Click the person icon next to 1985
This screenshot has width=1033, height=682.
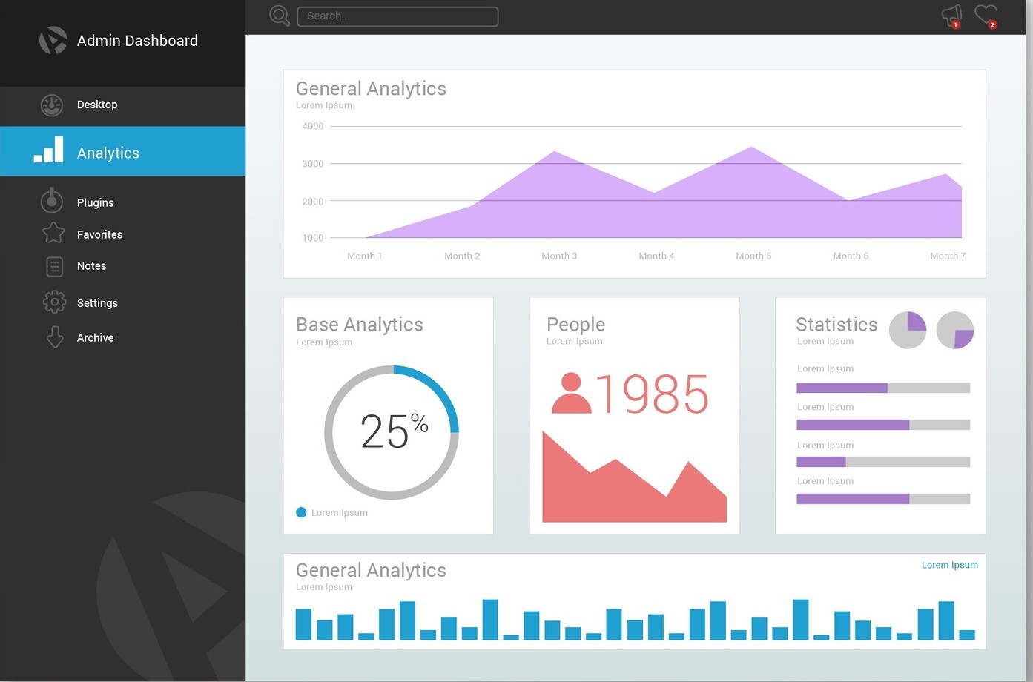tap(570, 393)
